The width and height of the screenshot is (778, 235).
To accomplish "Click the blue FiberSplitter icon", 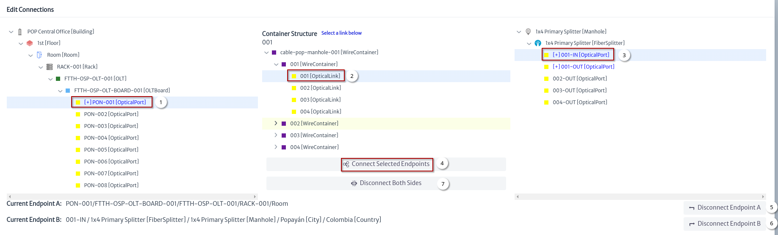I will (538, 43).
